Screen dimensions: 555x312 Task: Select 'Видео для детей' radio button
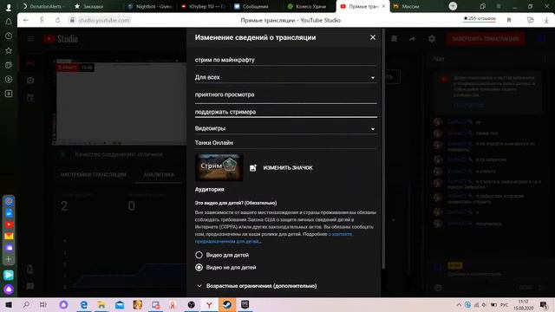[199, 255]
